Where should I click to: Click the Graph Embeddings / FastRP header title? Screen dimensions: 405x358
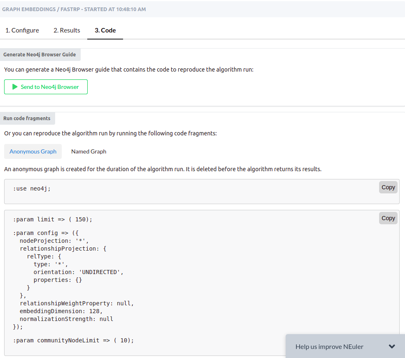pos(74,9)
